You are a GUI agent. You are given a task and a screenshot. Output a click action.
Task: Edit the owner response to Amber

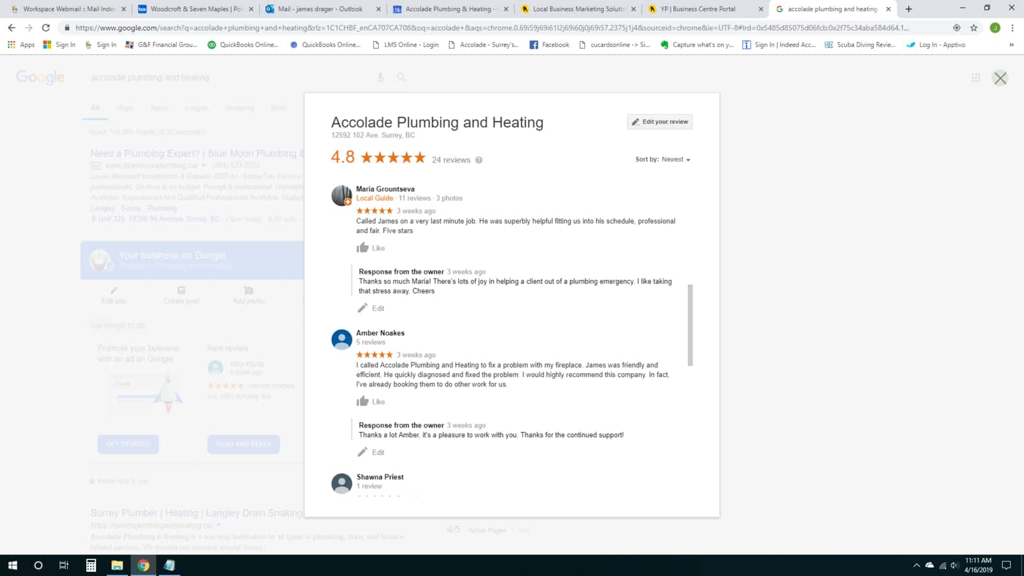(371, 452)
